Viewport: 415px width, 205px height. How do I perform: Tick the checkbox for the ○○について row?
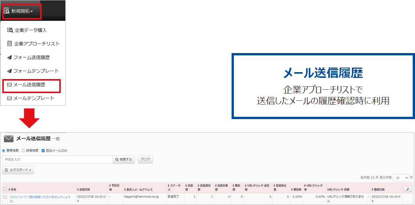5,197
